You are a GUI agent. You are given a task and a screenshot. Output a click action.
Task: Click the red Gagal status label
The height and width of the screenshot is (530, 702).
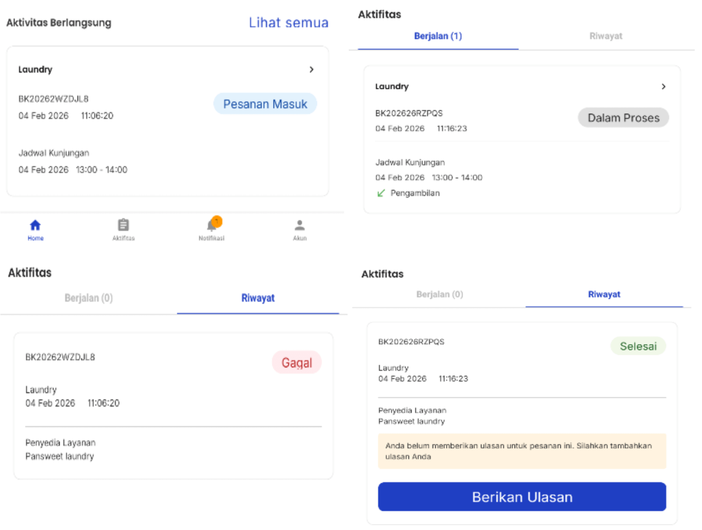pos(297,363)
